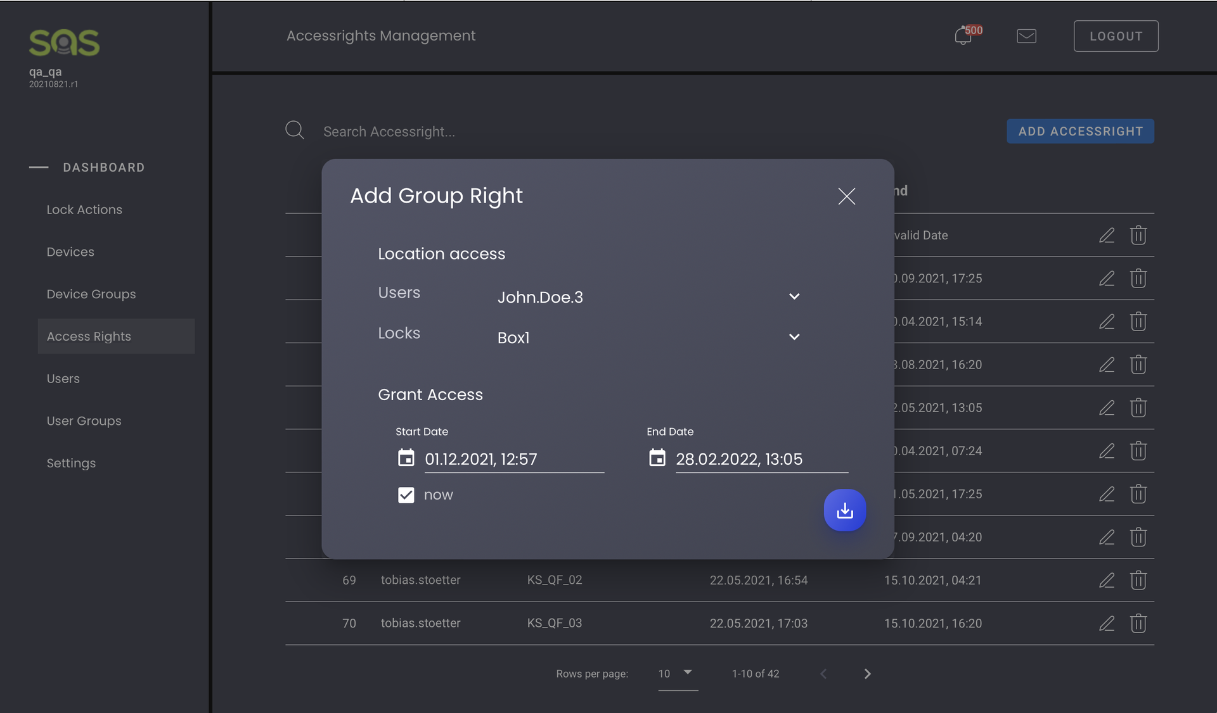
Task: Open Start Date calendar icon
Action: [x=406, y=458]
